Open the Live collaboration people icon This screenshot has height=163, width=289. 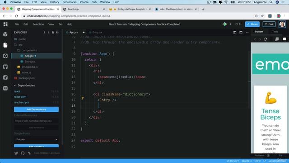[x=5, y=88]
